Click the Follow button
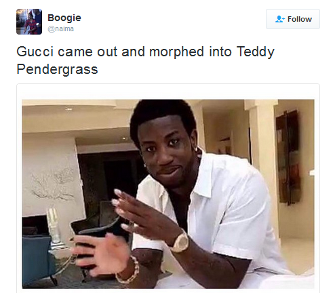Viewport: 335px width, 293px height. tap(293, 19)
